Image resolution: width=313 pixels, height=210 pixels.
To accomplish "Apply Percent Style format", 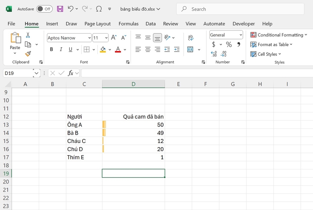I will pyautogui.click(x=229, y=44).
